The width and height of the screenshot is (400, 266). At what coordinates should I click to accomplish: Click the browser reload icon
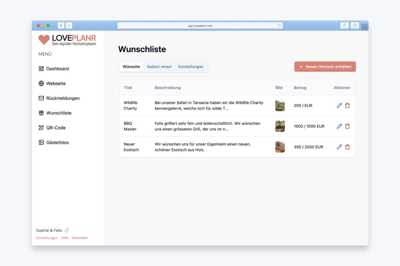(279, 26)
